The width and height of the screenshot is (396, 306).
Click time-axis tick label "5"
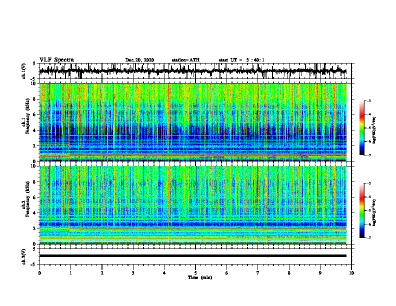pos(195,273)
